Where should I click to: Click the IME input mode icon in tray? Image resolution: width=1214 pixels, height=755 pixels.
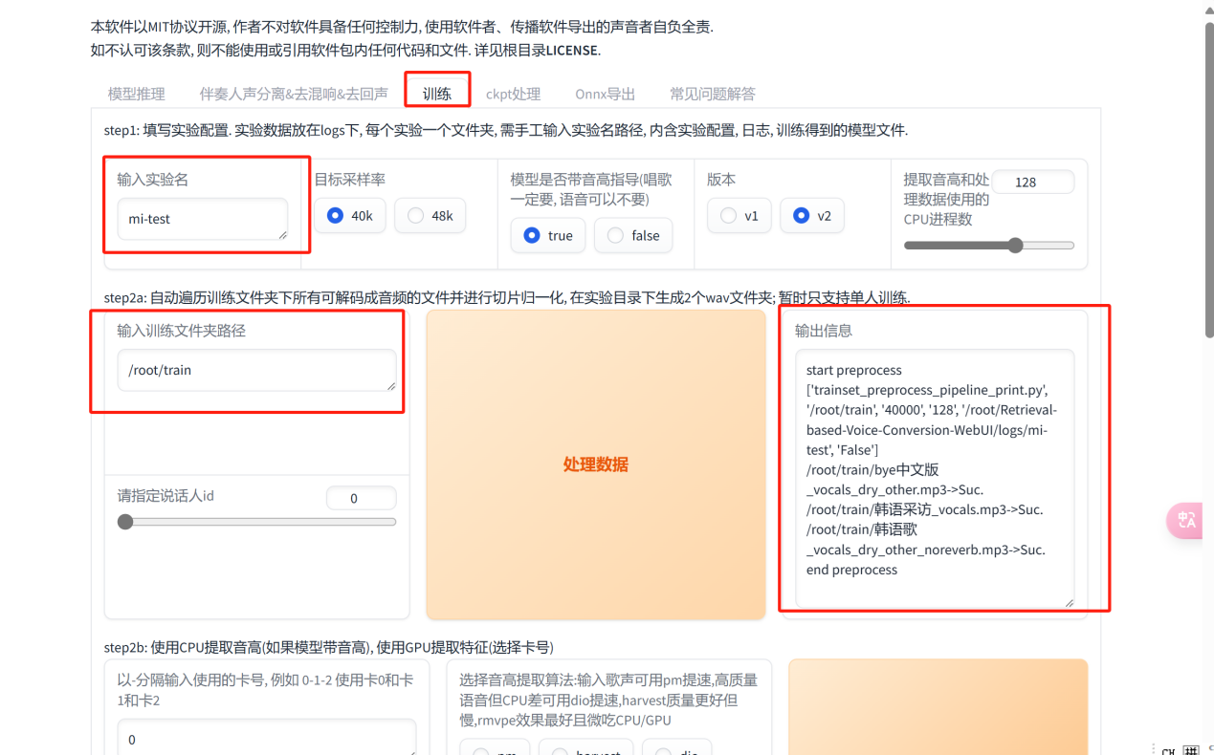[1191, 750]
